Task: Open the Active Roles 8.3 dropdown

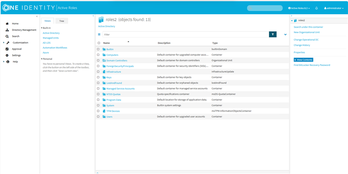Action: pyautogui.click(x=299, y=8)
